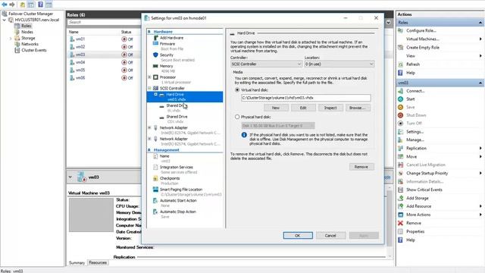Image resolution: width=485 pixels, height=273 pixels.
Task: Click the Edit button for the virtual disk
Action: pos(303,108)
